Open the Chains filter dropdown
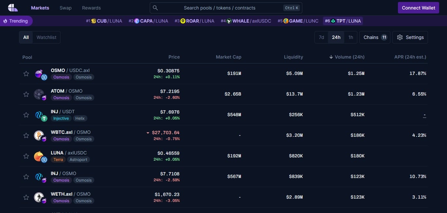Viewport: 447px width, 213px height. coord(375,37)
